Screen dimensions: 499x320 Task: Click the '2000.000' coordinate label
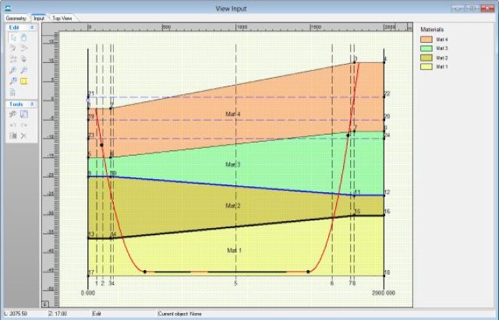pos(383,293)
